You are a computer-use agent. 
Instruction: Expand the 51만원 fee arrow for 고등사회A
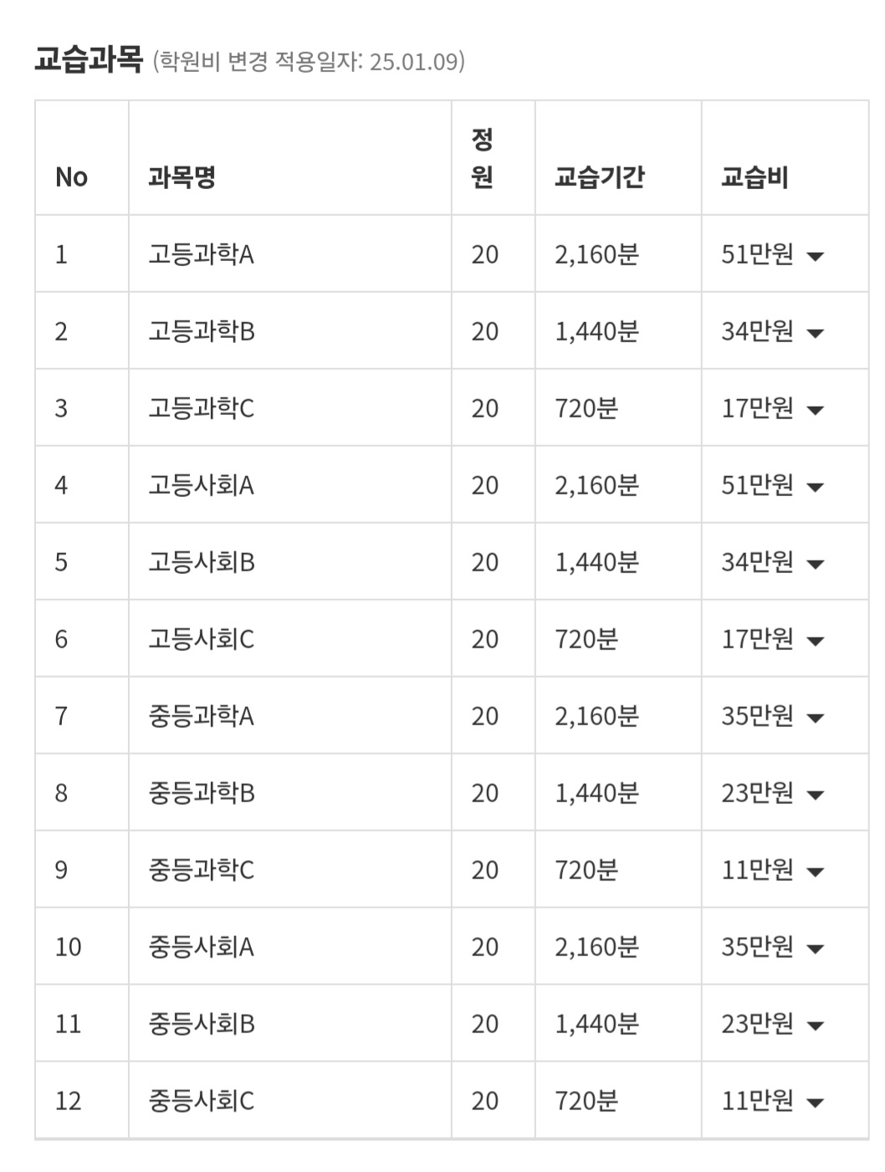click(815, 487)
